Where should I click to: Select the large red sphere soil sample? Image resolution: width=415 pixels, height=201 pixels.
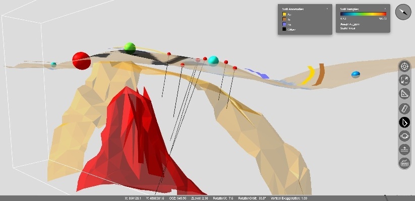pyautogui.click(x=82, y=61)
